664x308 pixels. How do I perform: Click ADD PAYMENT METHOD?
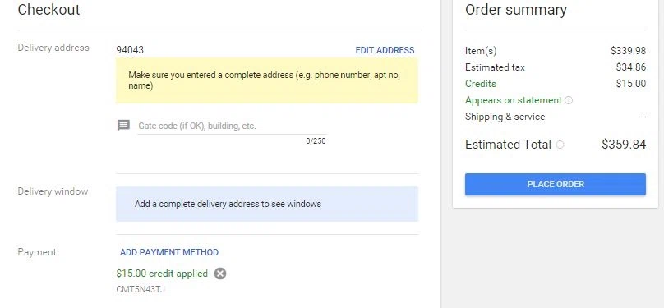169,253
